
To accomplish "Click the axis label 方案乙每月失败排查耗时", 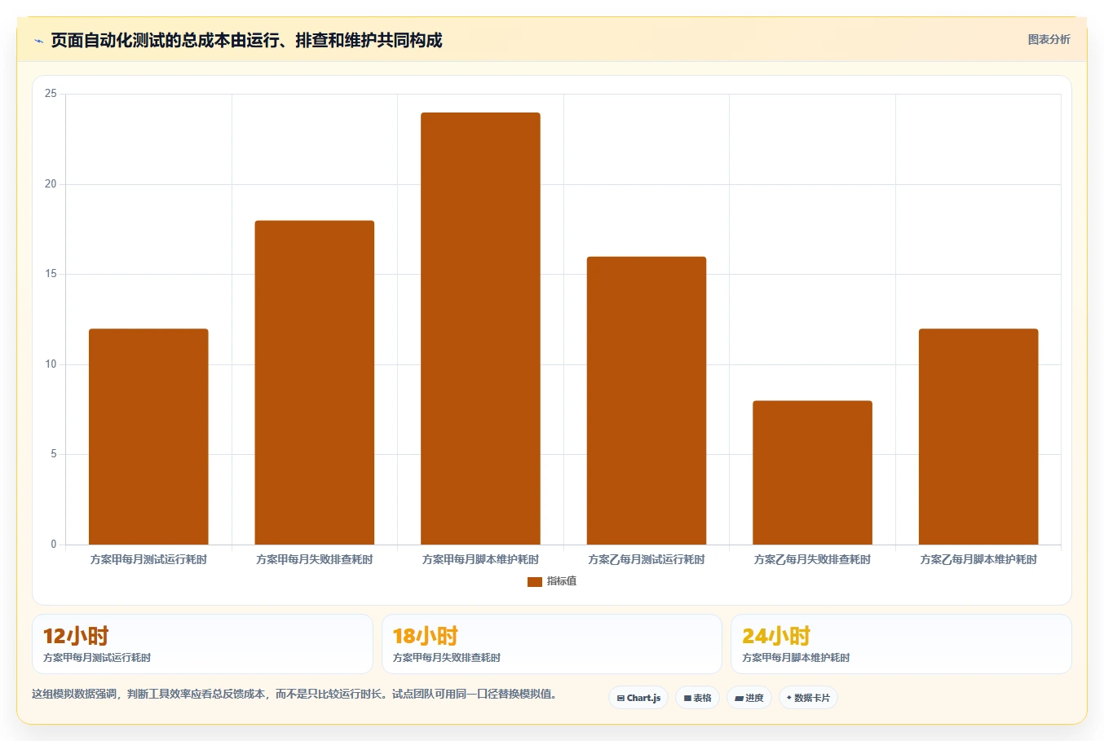I will (812, 559).
